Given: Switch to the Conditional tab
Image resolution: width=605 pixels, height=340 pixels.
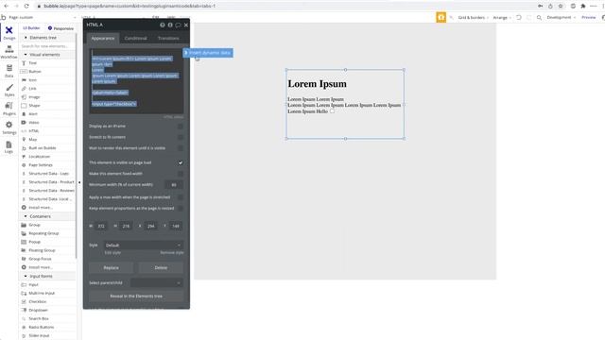Looking at the screenshot, I should tap(136, 38).
